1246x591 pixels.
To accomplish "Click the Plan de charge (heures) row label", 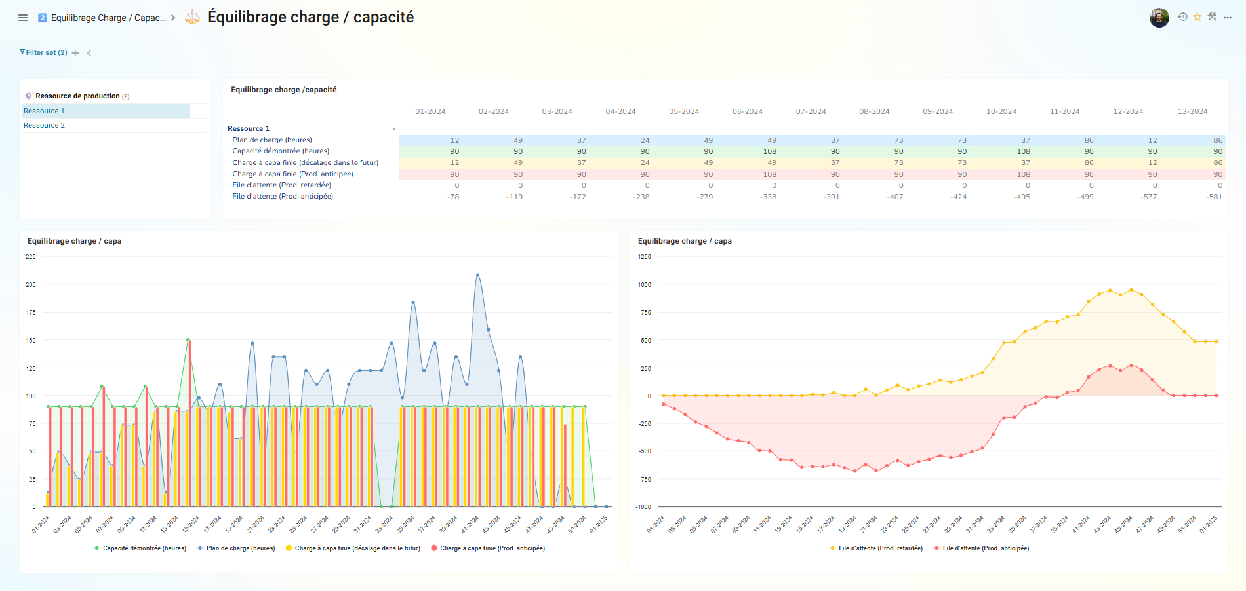I will (272, 140).
